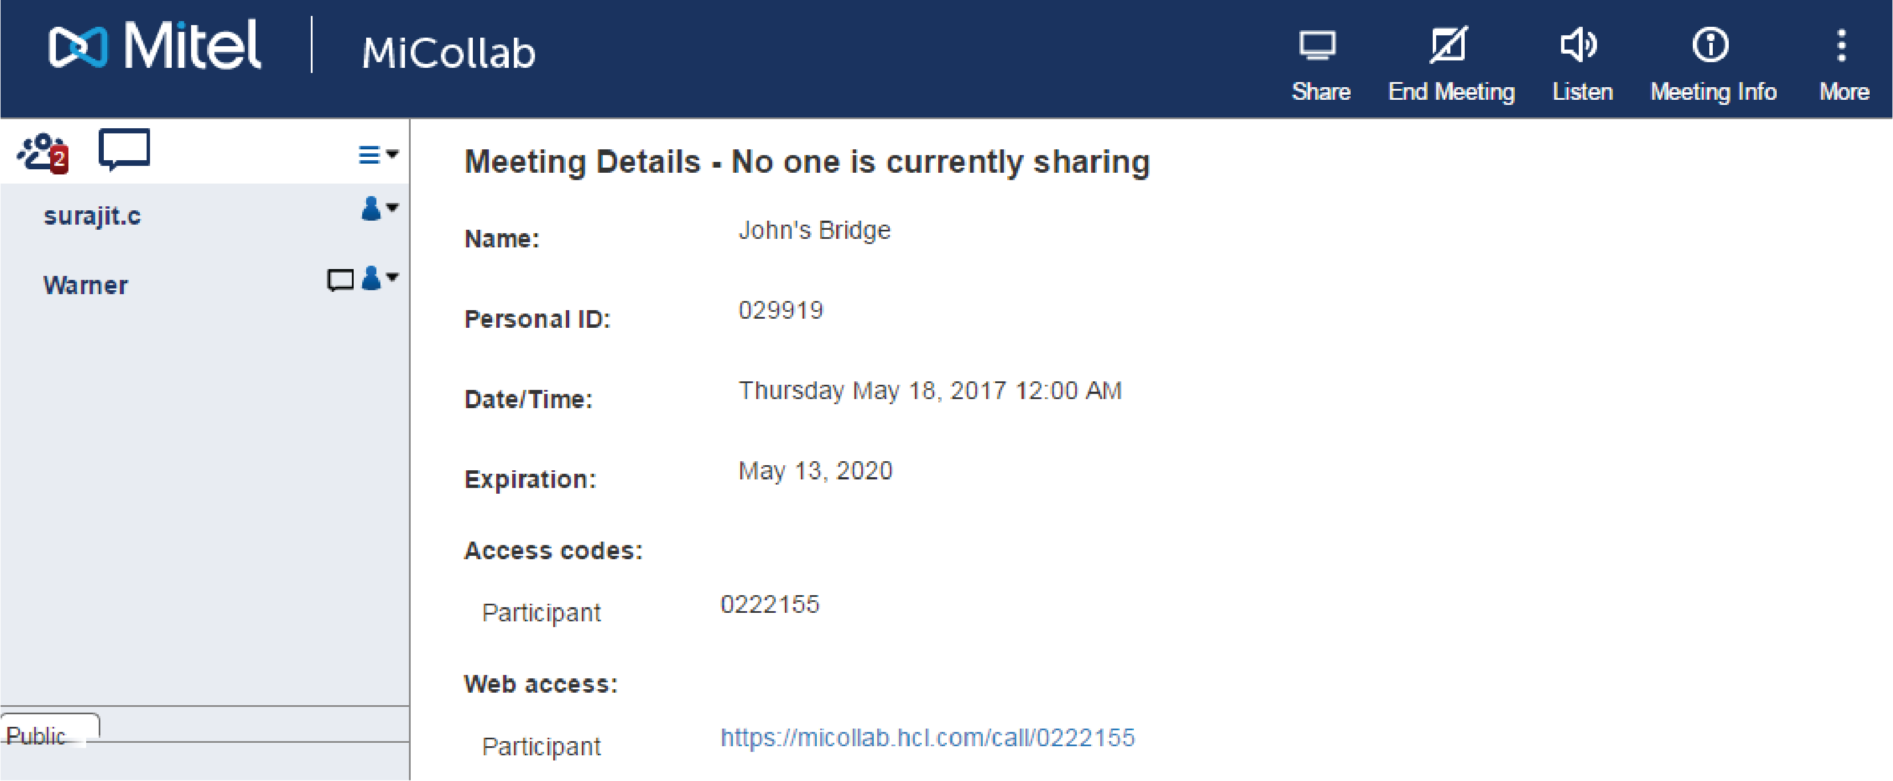The width and height of the screenshot is (1893, 781).
Task: Click the participant access code 0222155
Action: pos(769,604)
